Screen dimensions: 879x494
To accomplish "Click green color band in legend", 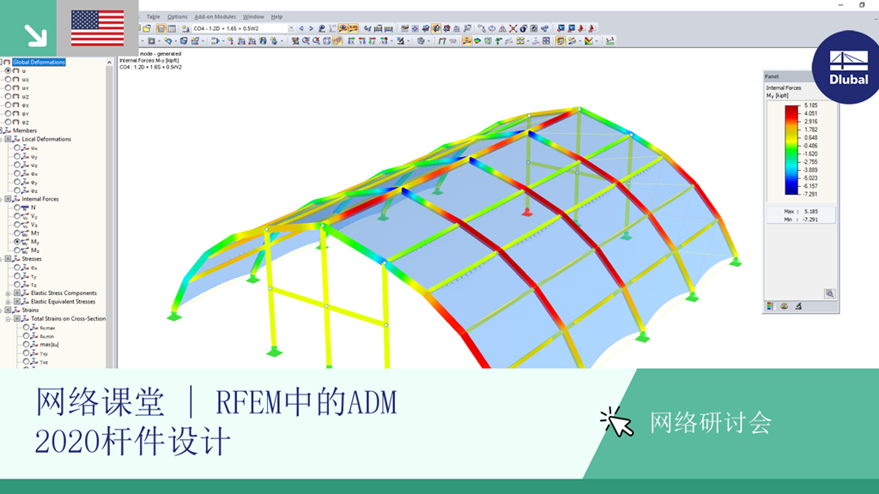I will [791, 148].
